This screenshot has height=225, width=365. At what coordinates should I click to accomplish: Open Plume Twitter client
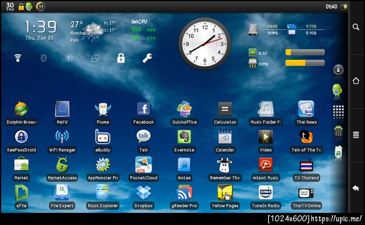[103, 109]
